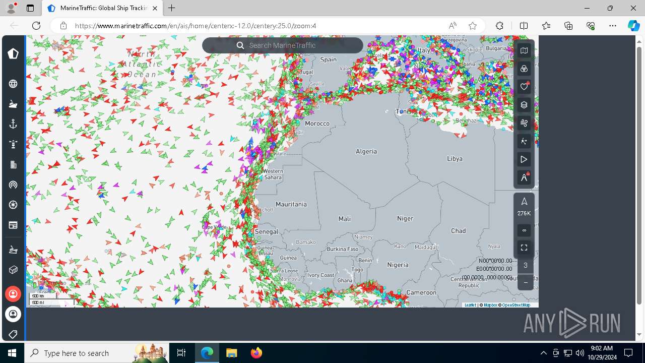Open the MarineTraffic home logo

coord(13,54)
